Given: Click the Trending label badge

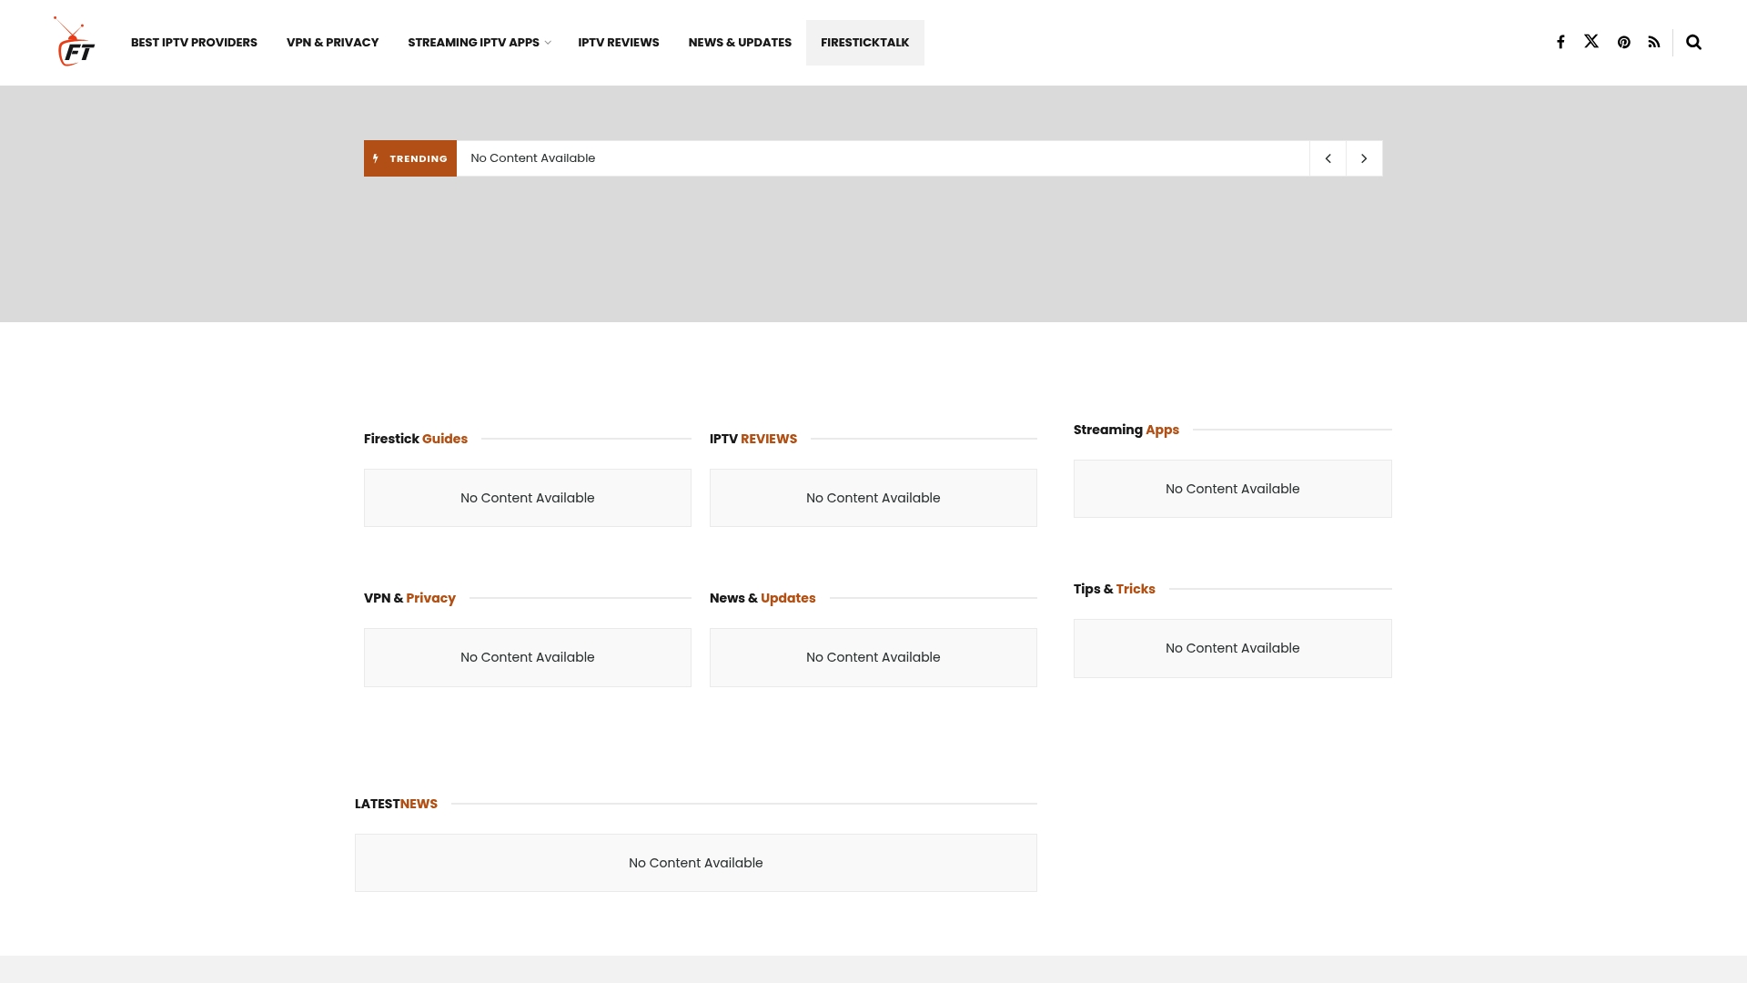Looking at the screenshot, I should (410, 158).
